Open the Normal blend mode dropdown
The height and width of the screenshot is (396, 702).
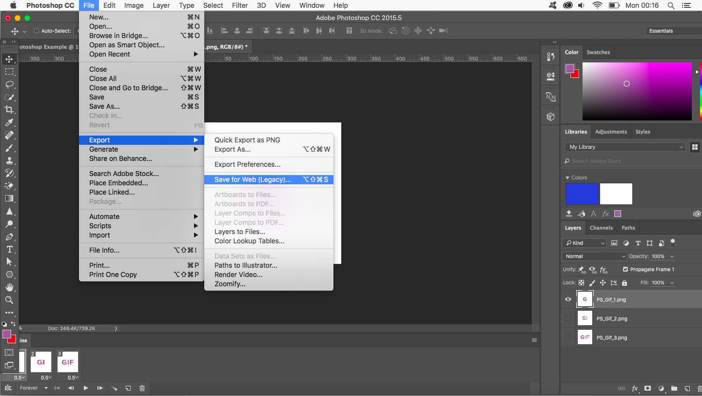tap(595, 256)
